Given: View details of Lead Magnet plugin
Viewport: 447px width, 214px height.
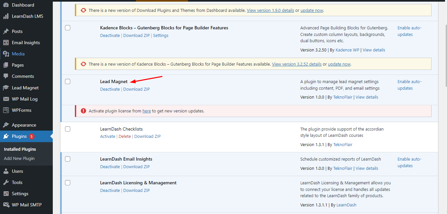Looking at the screenshot, I should tap(367, 97).
